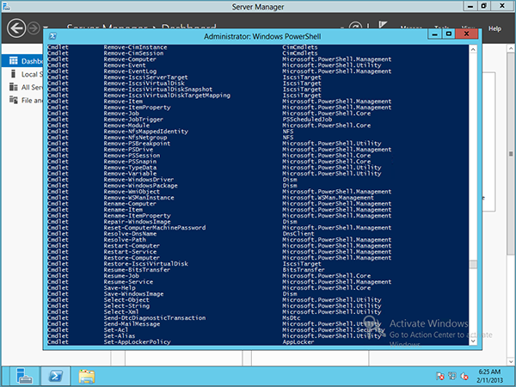Viewport: 516px width, 387px height.
Task: Click the AppLocker module name
Action: click(298, 342)
